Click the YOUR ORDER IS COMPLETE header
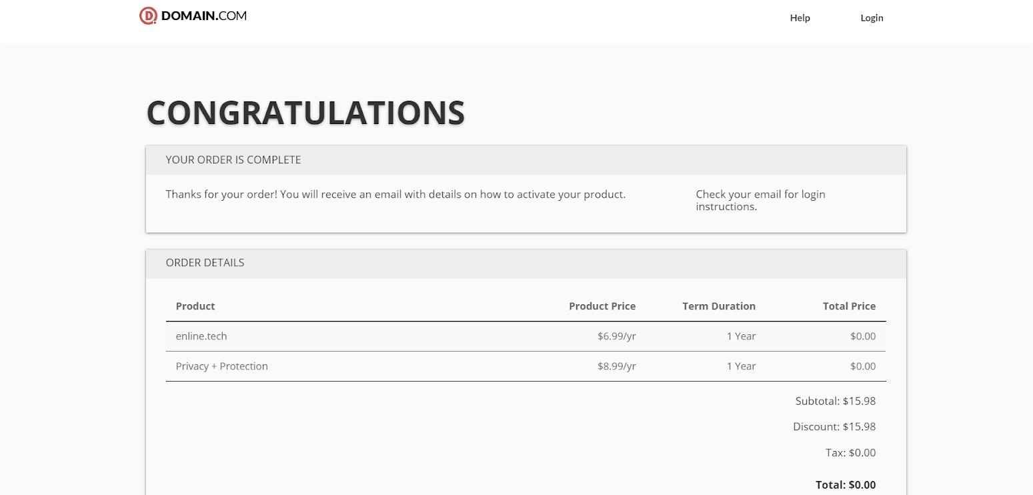Viewport: 1033px width, 495px height. 233,160
